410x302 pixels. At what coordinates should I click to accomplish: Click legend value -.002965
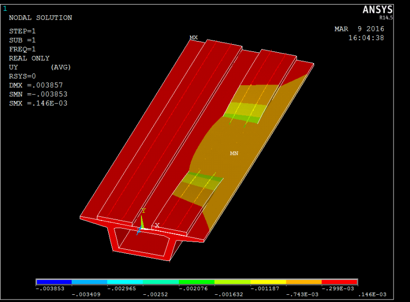pyautogui.click(x=122, y=288)
